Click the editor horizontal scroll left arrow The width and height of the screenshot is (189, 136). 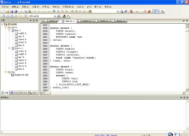[x=43, y=93]
